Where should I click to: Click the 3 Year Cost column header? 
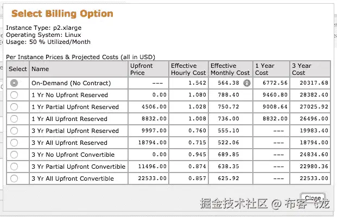point(301,69)
